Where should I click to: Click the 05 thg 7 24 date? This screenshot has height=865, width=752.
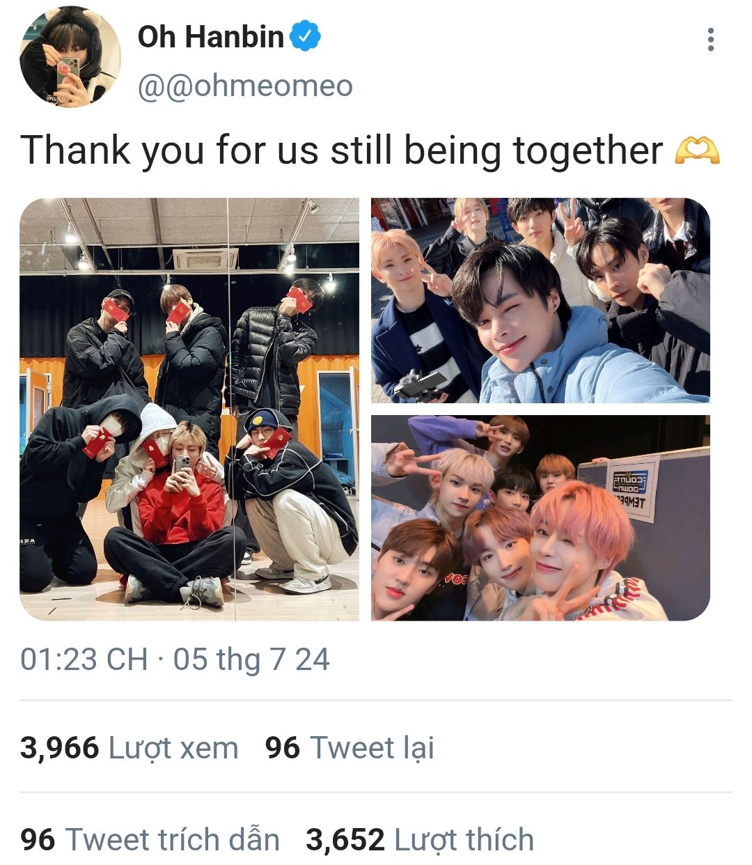coord(251,659)
